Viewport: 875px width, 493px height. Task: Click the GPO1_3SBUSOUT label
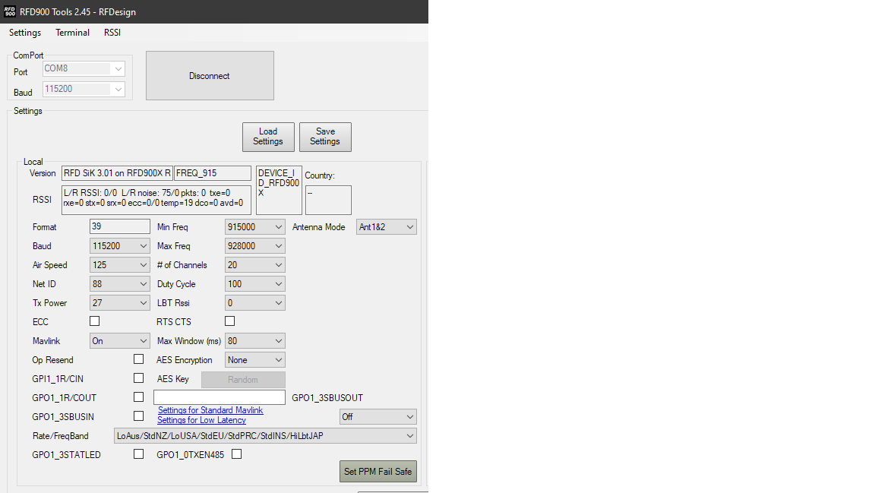[327, 398]
